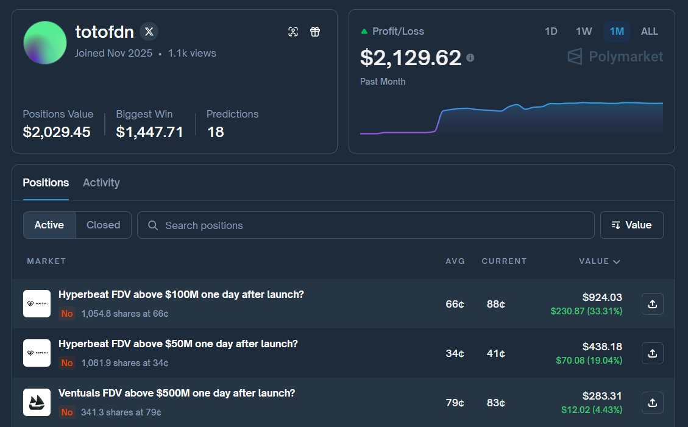Viewport: 688px width, 427px height.
Task: Click the $2,129.62 profit amount
Action: 411,58
